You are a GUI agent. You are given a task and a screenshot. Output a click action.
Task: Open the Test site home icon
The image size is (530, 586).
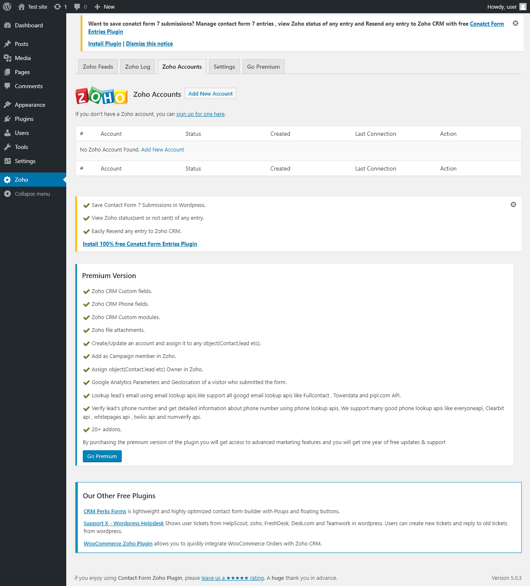tap(22, 7)
